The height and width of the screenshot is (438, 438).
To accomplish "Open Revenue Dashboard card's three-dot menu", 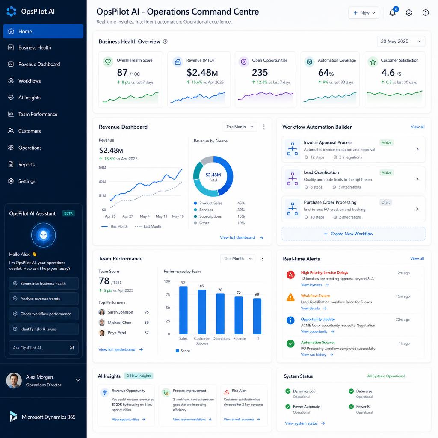I will [x=264, y=127].
